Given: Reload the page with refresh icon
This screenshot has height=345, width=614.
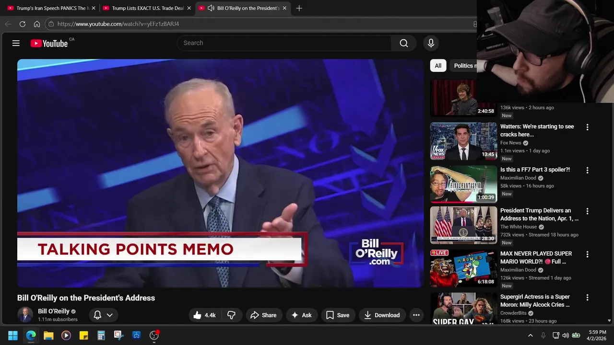Looking at the screenshot, I should [x=23, y=24].
